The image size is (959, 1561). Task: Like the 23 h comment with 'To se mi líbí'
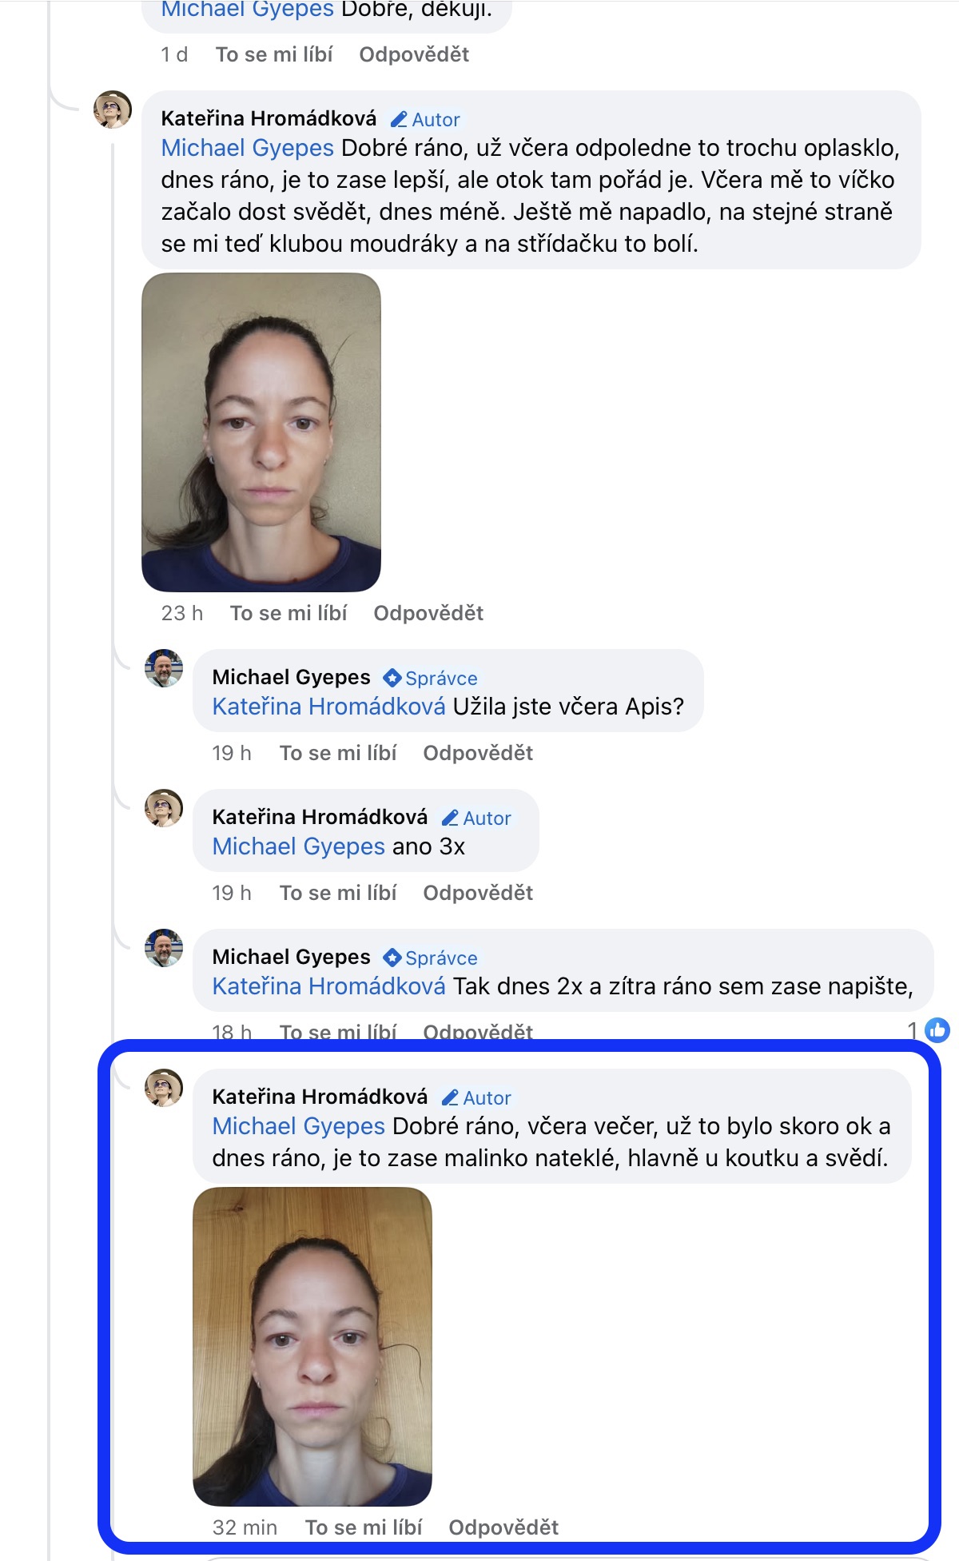click(288, 613)
